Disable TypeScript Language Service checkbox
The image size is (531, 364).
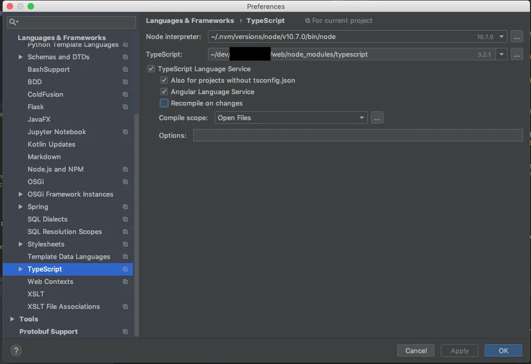click(x=151, y=69)
